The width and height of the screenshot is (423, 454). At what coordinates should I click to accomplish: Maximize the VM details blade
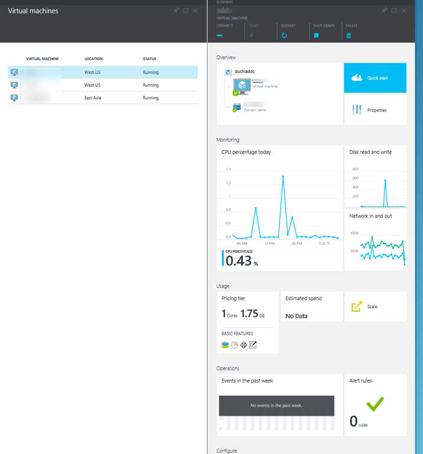pos(394,11)
